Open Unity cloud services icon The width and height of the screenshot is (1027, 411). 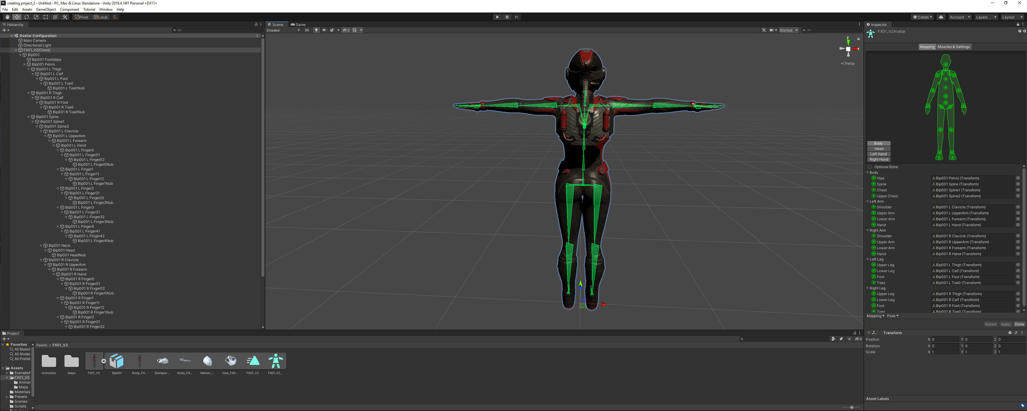click(941, 17)
